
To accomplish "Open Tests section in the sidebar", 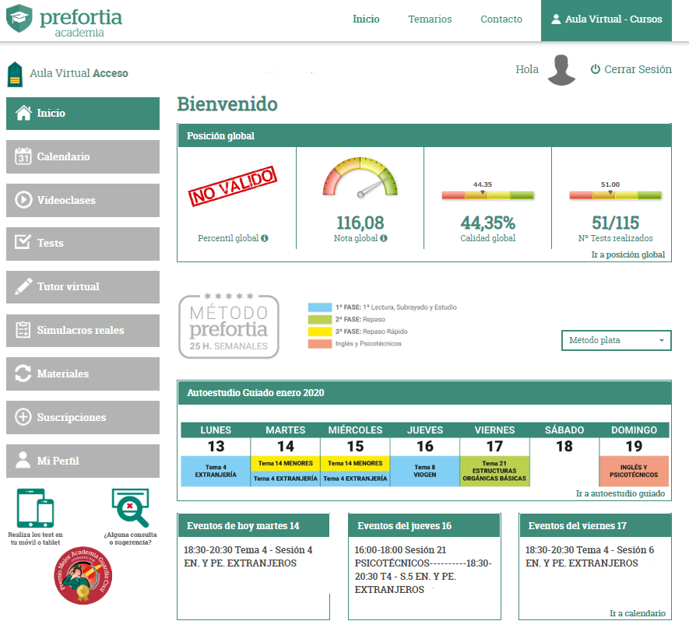I will (x=83, y=244).
